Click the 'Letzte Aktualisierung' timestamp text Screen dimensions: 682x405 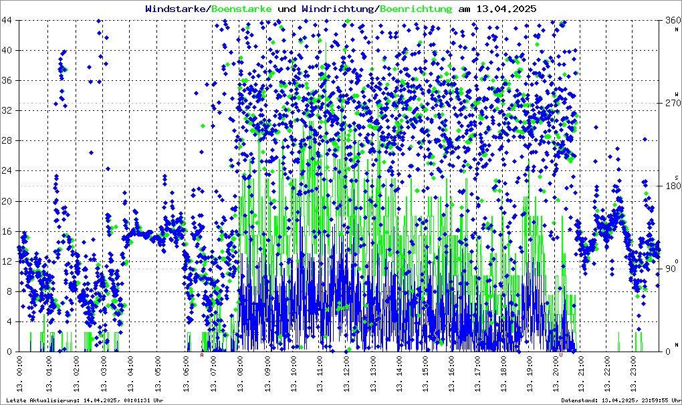[84, 400]
